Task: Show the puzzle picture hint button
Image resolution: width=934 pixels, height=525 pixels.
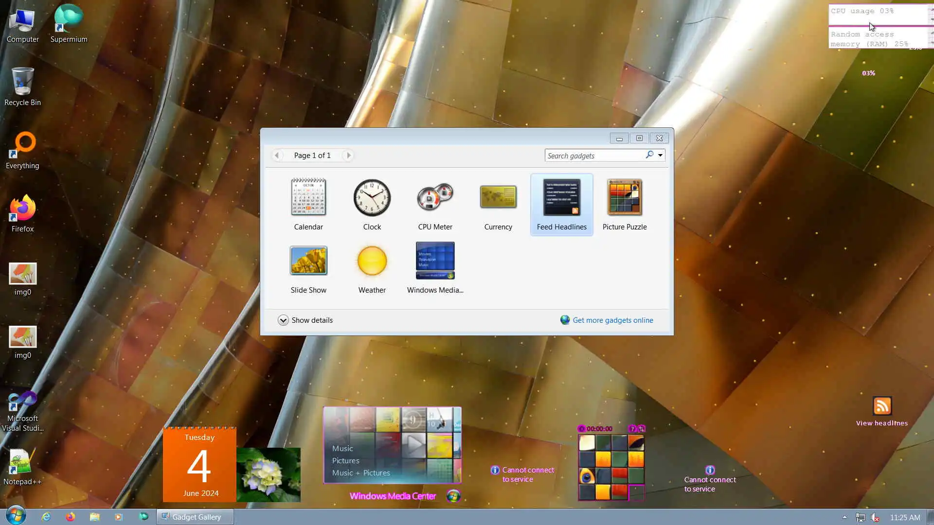Action: (x=632, y=429)
